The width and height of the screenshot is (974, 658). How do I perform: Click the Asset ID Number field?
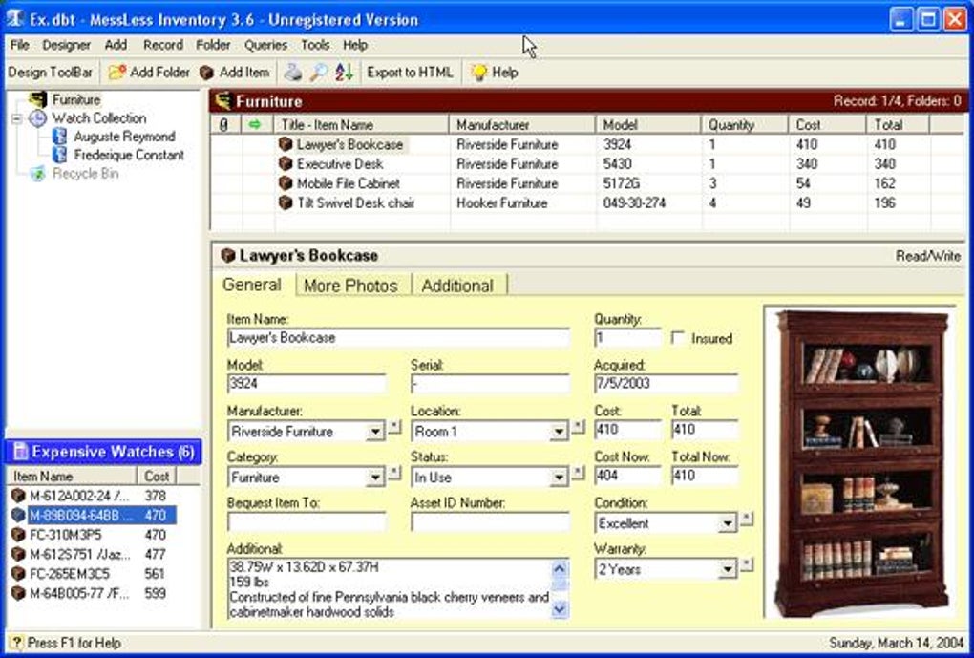point(490,522)
